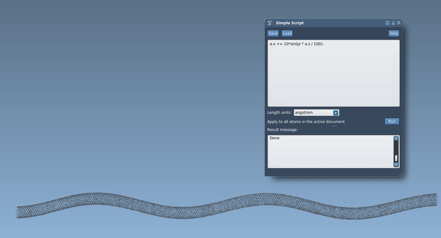Click the result message scrollbar thumb
Screen dimensions: 441x238
point(396,158)
